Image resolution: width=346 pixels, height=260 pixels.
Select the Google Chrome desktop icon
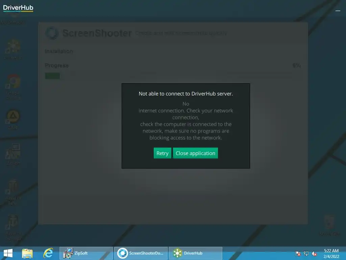coord(13,87)
